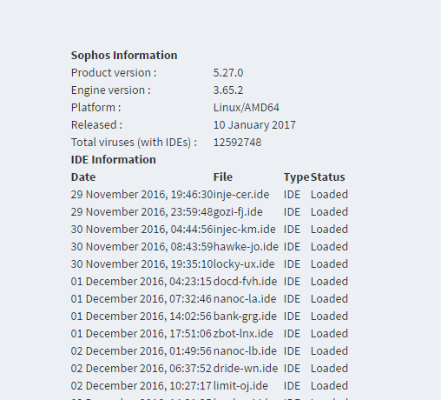The image size is (441, 400).
Task: Click the hawke-jo.ide file name
Action: pyautogui.click(x=246, y=247)
